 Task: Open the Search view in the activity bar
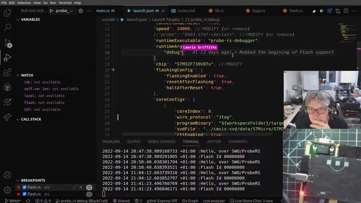(7, 28)
